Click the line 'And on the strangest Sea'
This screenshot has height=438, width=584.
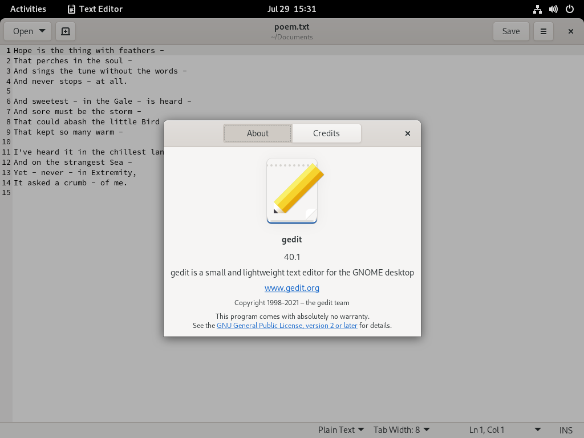click(x=72, y=162)
